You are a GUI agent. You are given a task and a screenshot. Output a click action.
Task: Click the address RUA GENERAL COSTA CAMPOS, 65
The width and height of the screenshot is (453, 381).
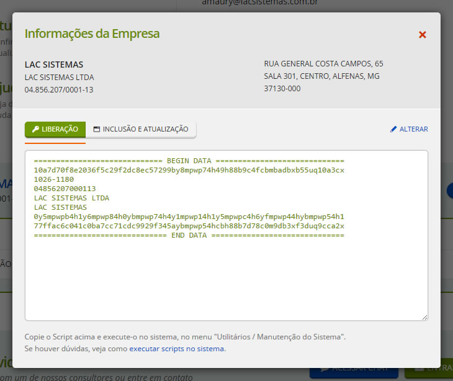(x=323, y=63)
